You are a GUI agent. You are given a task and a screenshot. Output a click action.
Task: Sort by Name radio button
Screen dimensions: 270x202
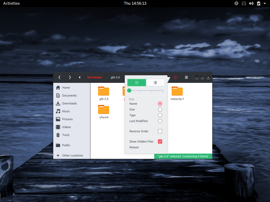click(x=160, y=104)
